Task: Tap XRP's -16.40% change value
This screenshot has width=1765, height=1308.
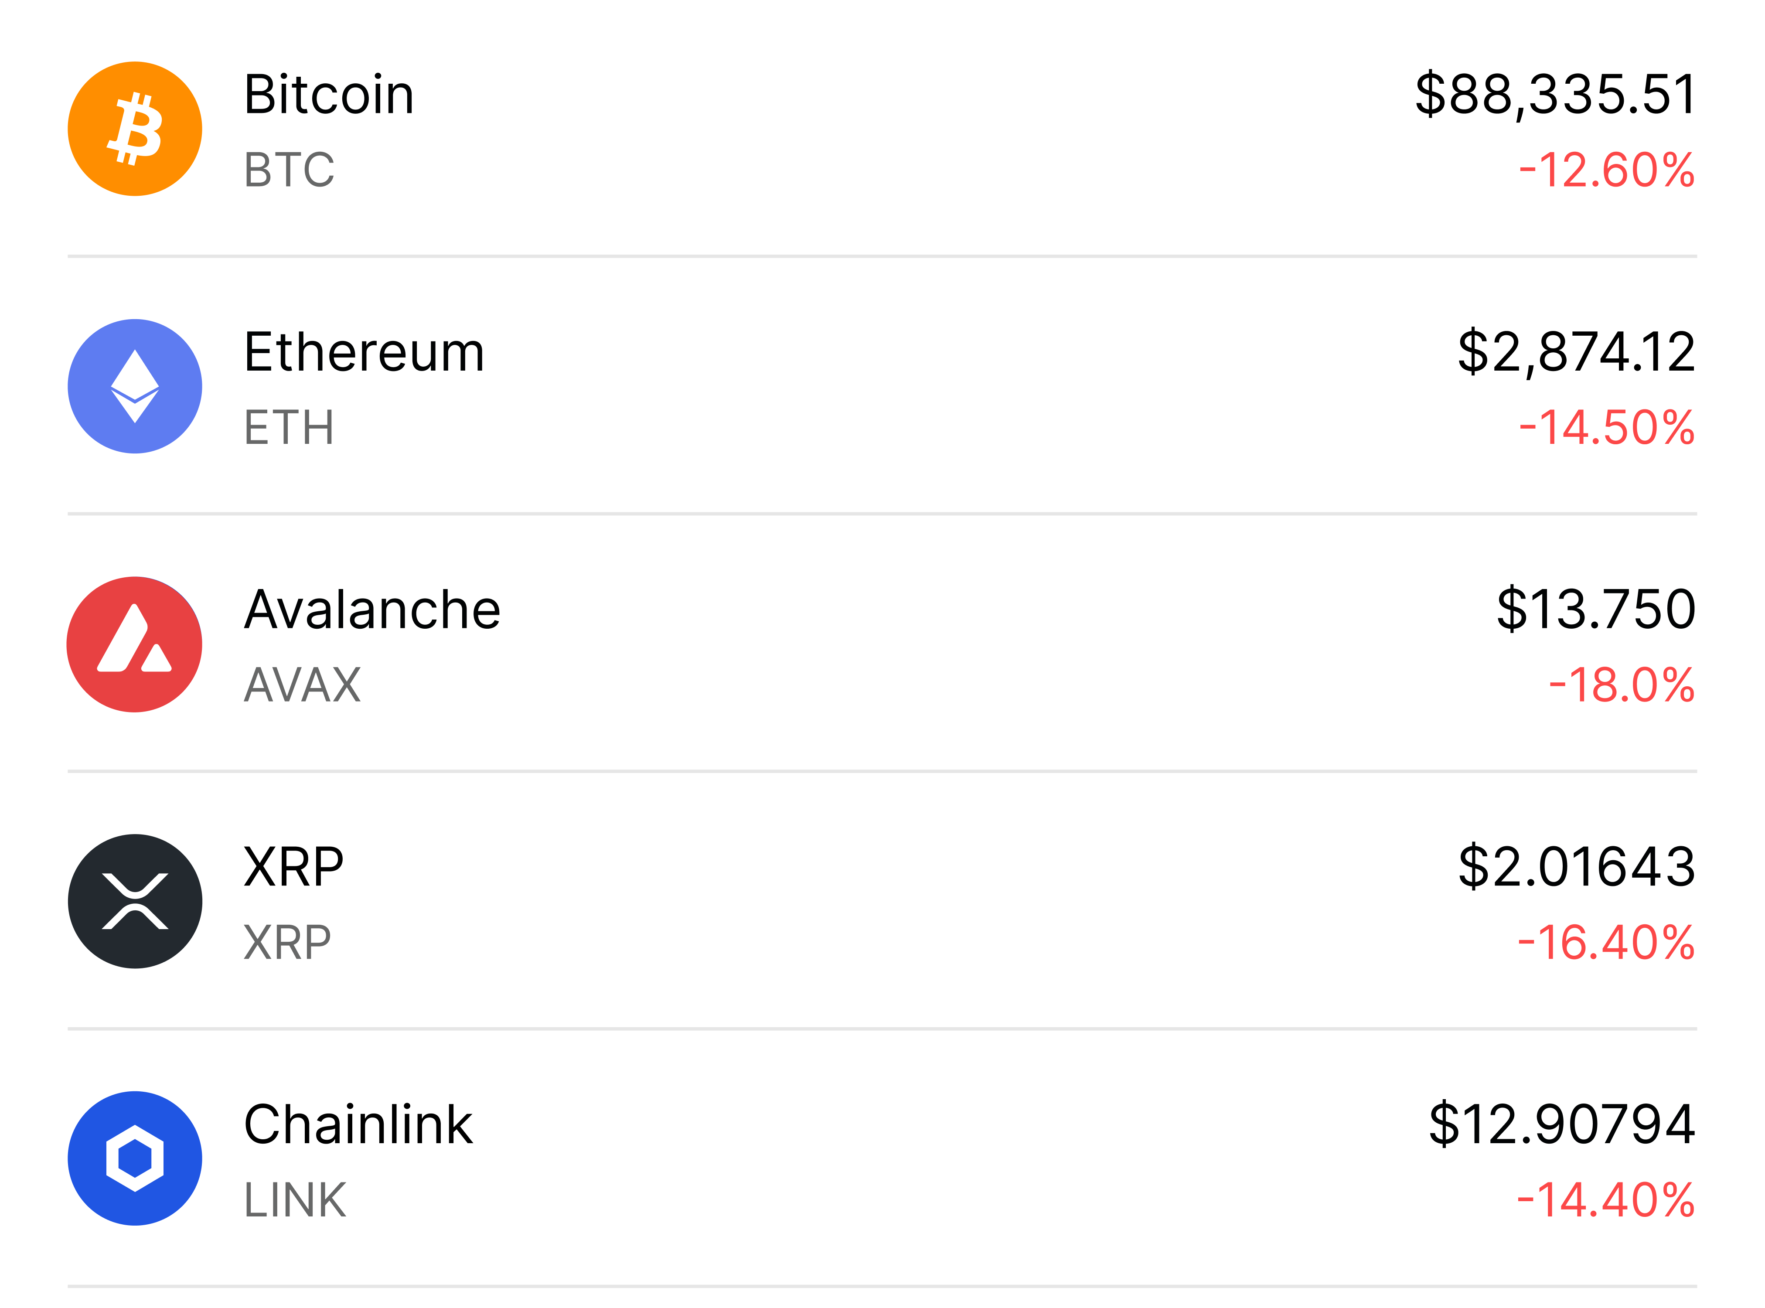Action: [x=1606, y=942]
